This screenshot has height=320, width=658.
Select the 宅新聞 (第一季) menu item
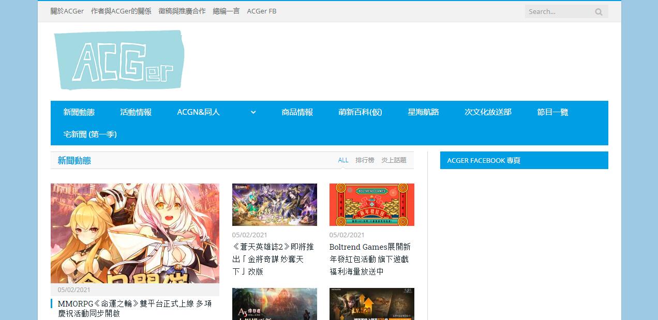90,134
